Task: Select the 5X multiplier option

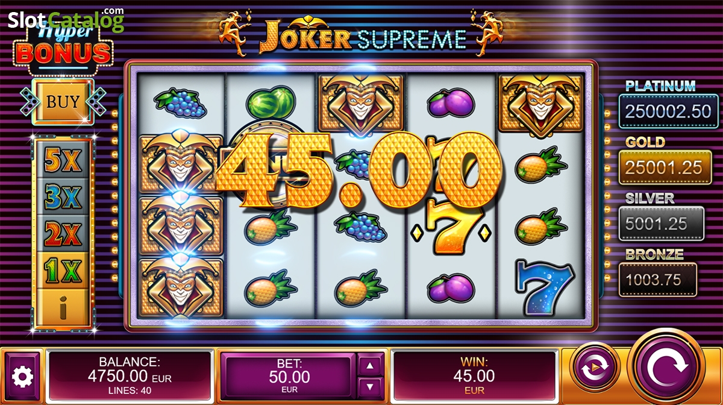Action: pyautogui.click(x=63, y=160)
